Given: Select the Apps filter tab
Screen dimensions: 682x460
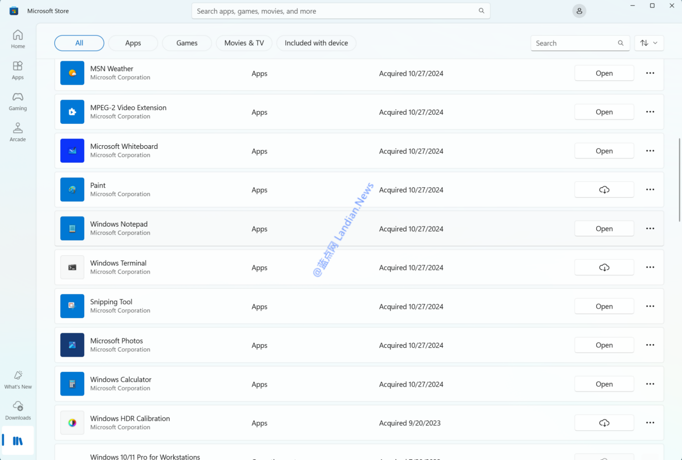Looking at the screenshot, I should [133, 43].
